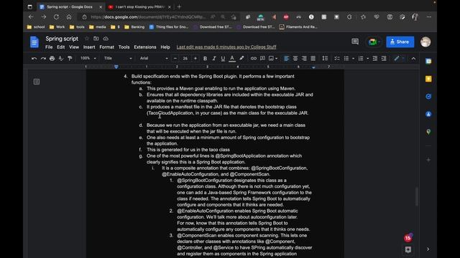Click the font size field showing 26
460x258 pixels.
[185, 59]
